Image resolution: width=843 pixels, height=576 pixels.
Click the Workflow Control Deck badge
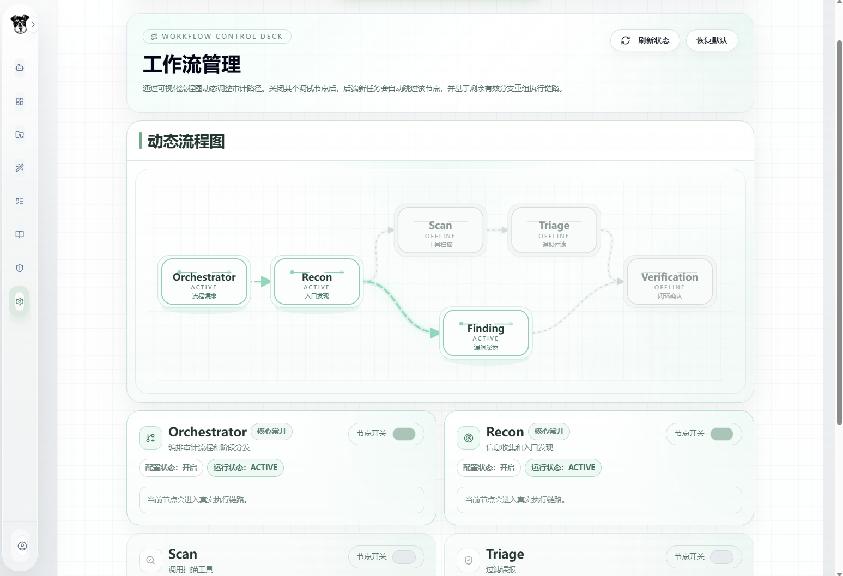click(x=217, y=37)
